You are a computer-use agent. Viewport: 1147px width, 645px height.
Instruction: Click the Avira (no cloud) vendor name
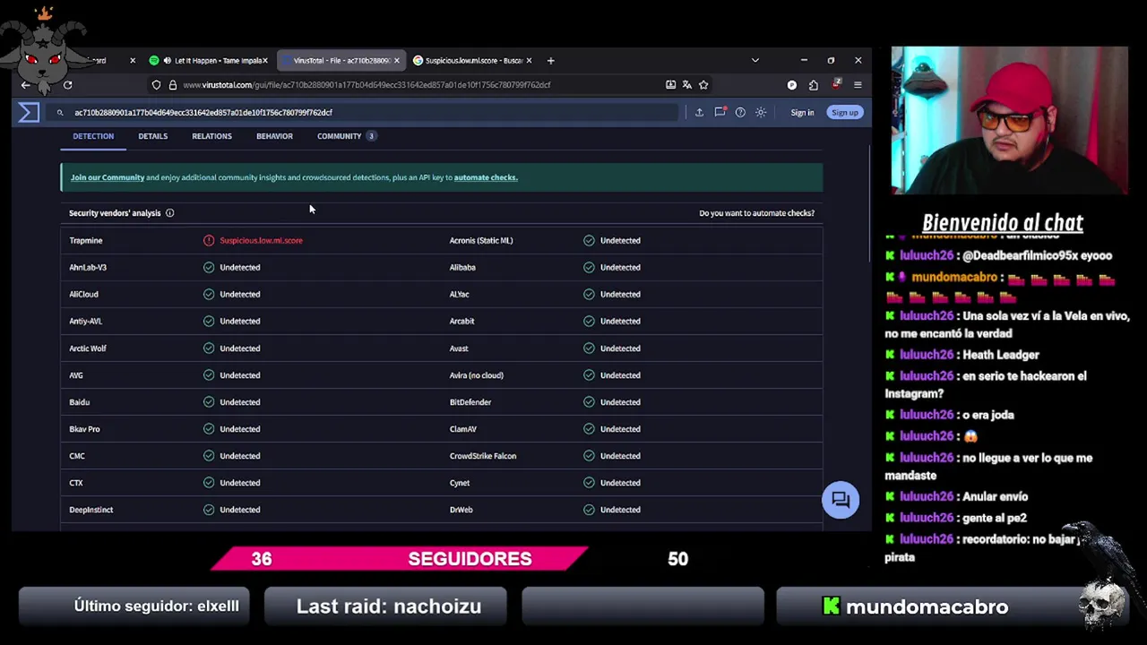476,374
